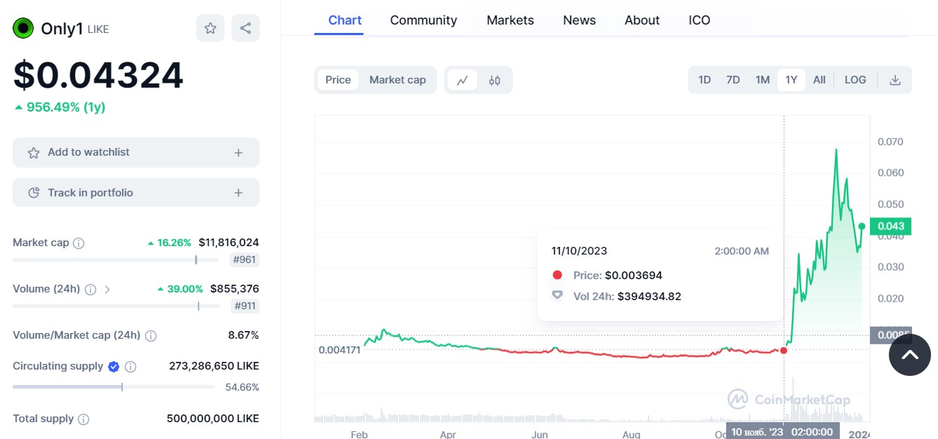Click the Market cap progress bar
This screenshot has height=439, width=938.
(116, 259)
